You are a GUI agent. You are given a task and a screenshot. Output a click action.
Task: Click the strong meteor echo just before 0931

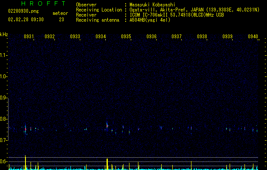[25, 129]
